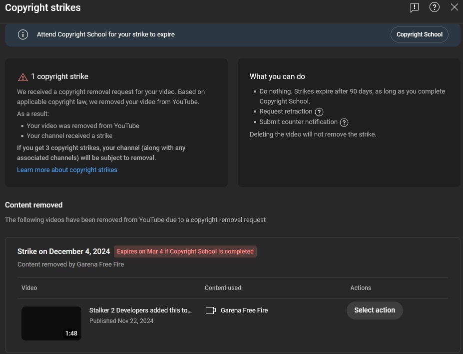The height and width of the screenshot is (354, 463).
Task: Click the Request retraction text
Action: [286, 111]
